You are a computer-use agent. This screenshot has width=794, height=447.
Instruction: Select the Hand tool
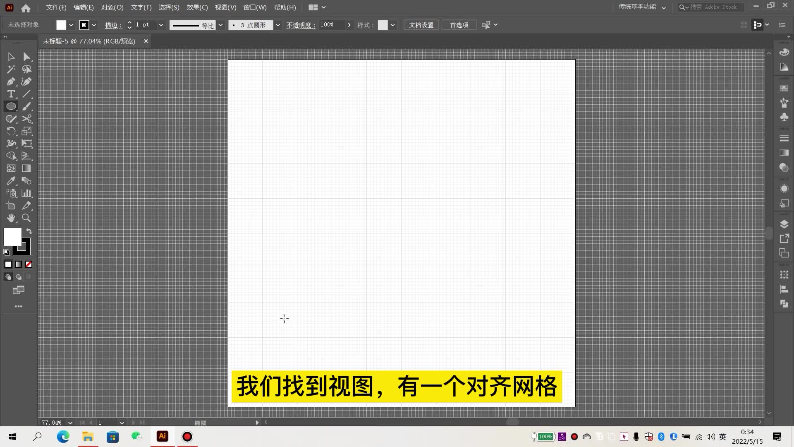tap(11, 218)
